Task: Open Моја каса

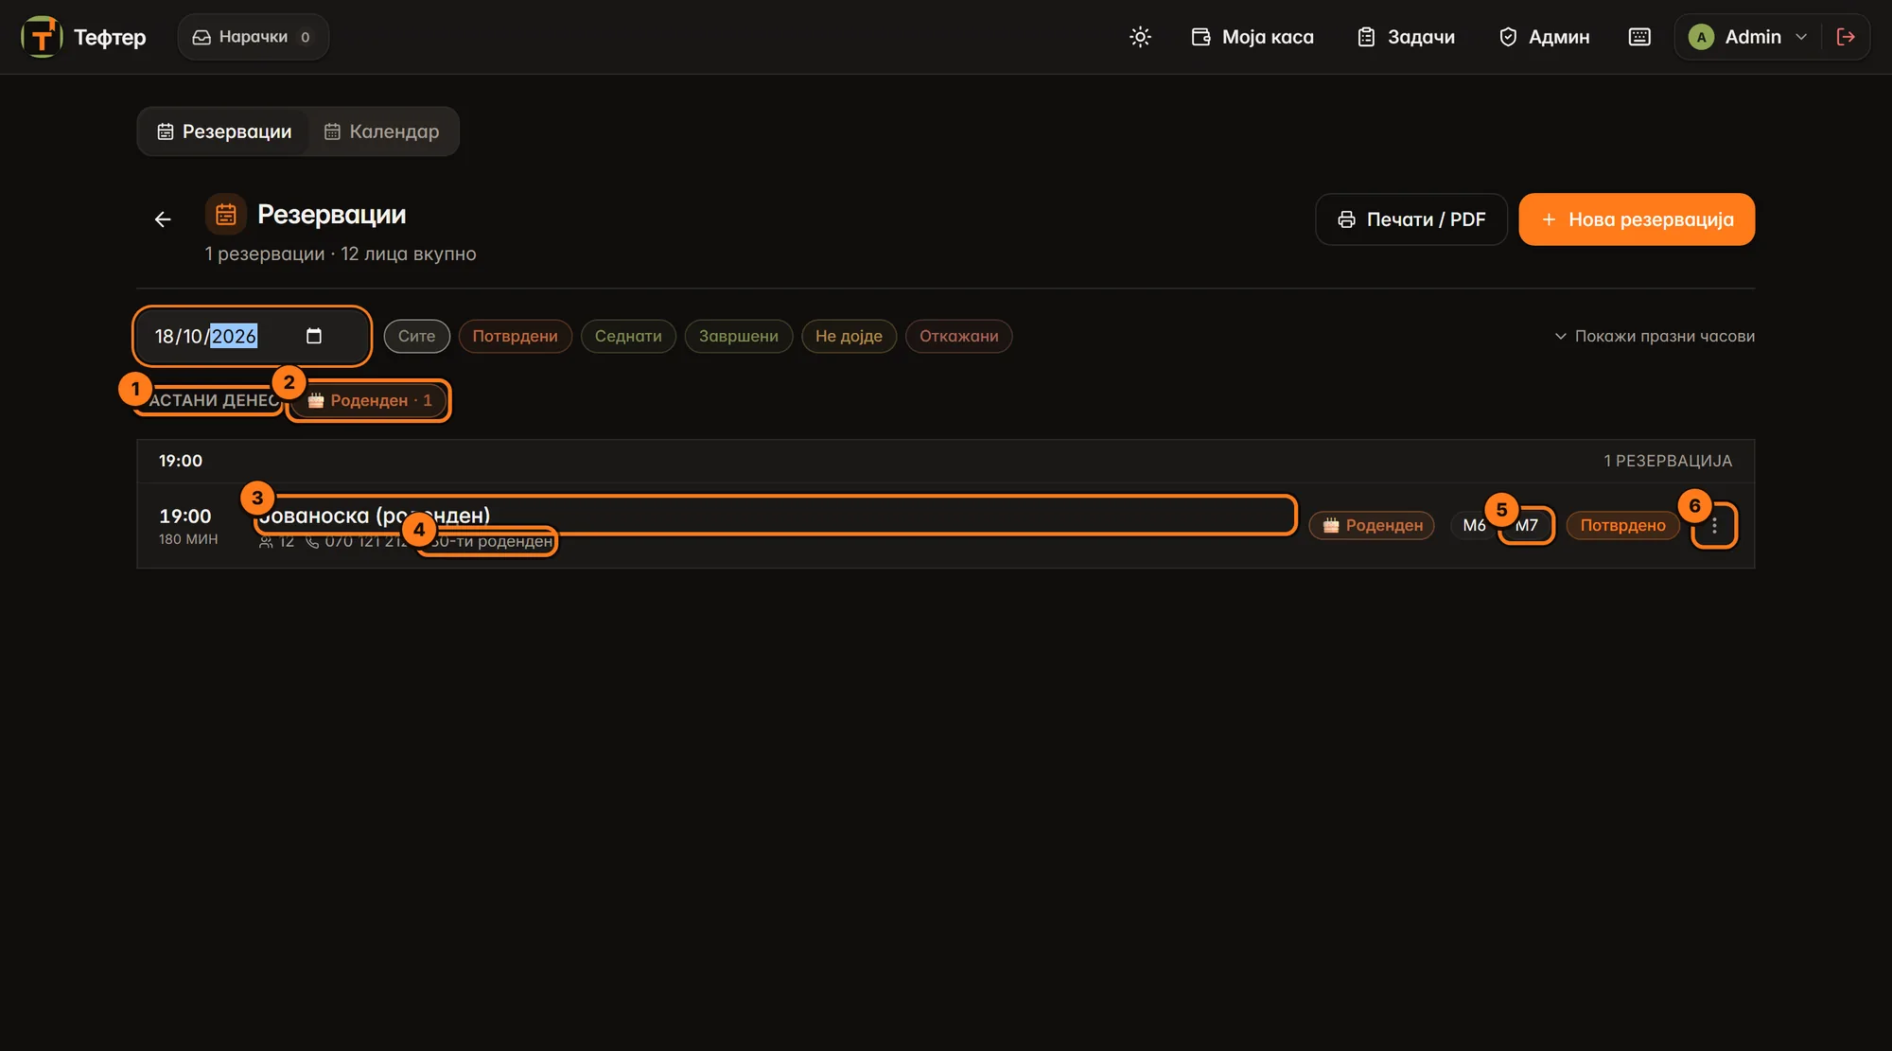Action: (1253, 37)
